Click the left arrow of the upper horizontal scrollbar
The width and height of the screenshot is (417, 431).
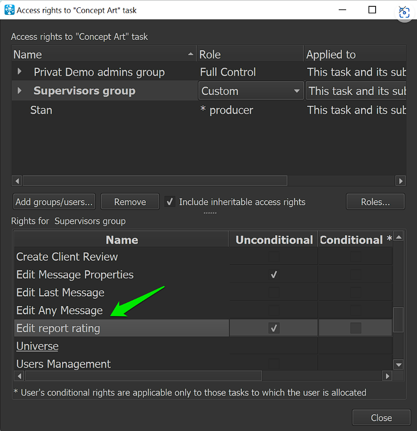[17, 181]
